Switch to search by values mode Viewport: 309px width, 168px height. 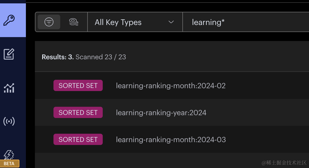click(74, 22)
